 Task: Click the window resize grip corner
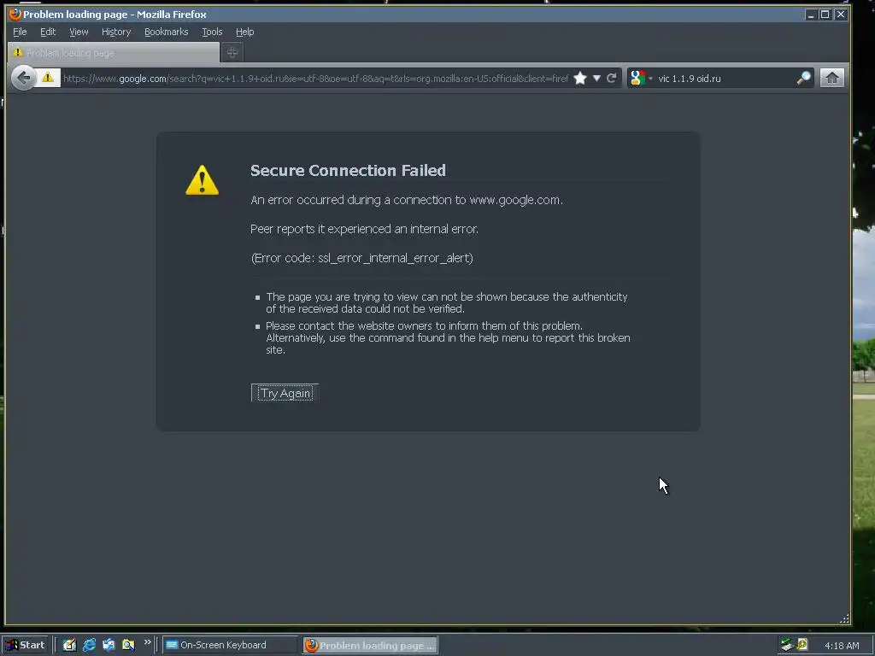coord(844,618)
